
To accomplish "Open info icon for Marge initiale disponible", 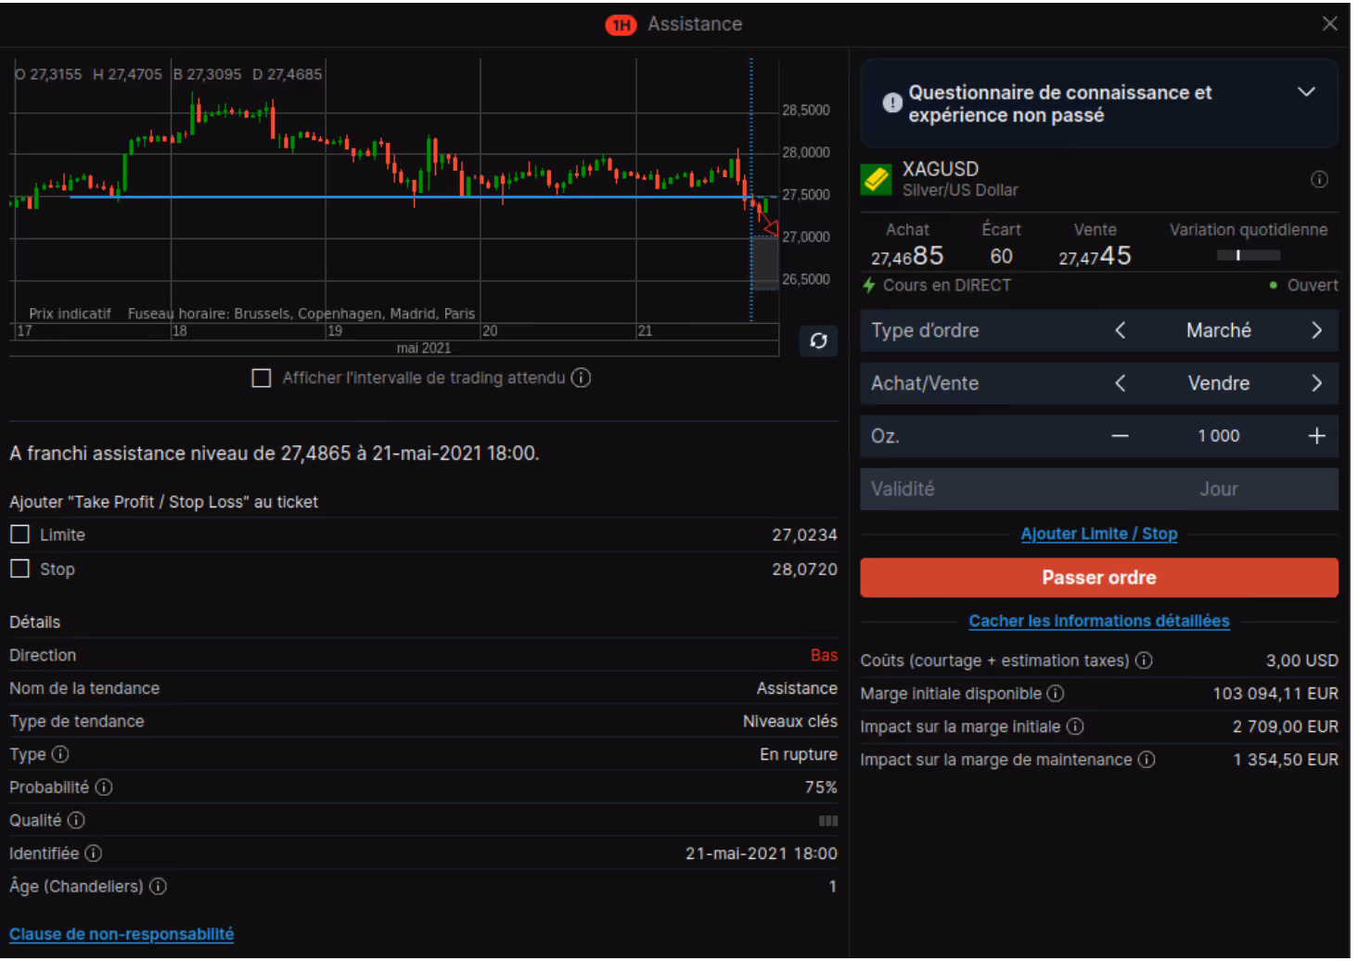I will point(1056,694).
